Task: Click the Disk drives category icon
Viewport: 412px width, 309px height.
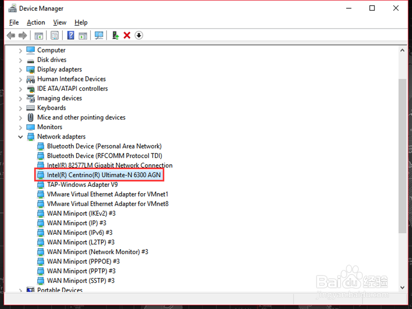Action: pyautogui.click(x=30, y=61)
